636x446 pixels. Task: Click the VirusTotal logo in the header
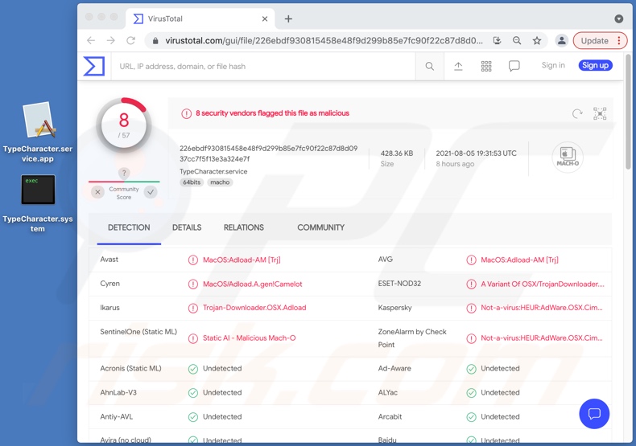pyautogui.click(x=94, y=66)
